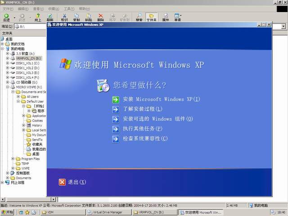This screenshot has width=288, height=216.
Task: Collapse the Default User folder node
Action: click(18, 101)
